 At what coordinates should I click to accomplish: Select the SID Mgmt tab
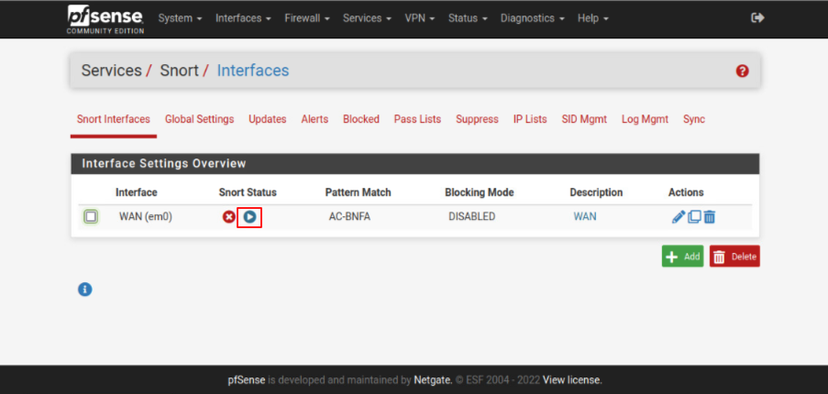[x=584, y=119]
